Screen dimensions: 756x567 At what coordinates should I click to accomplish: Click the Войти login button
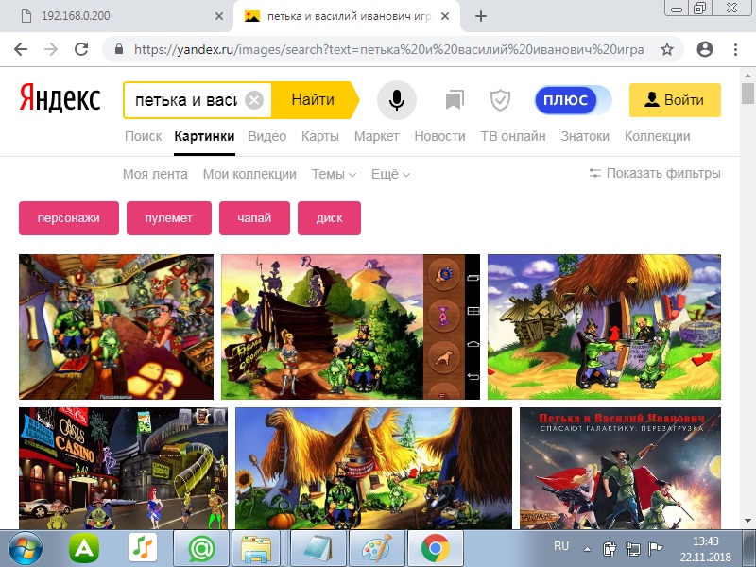tap(675, 100)
